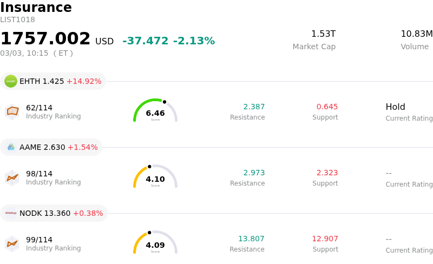
Task: Click the NODK company logo icon
Action: [11, 213]
